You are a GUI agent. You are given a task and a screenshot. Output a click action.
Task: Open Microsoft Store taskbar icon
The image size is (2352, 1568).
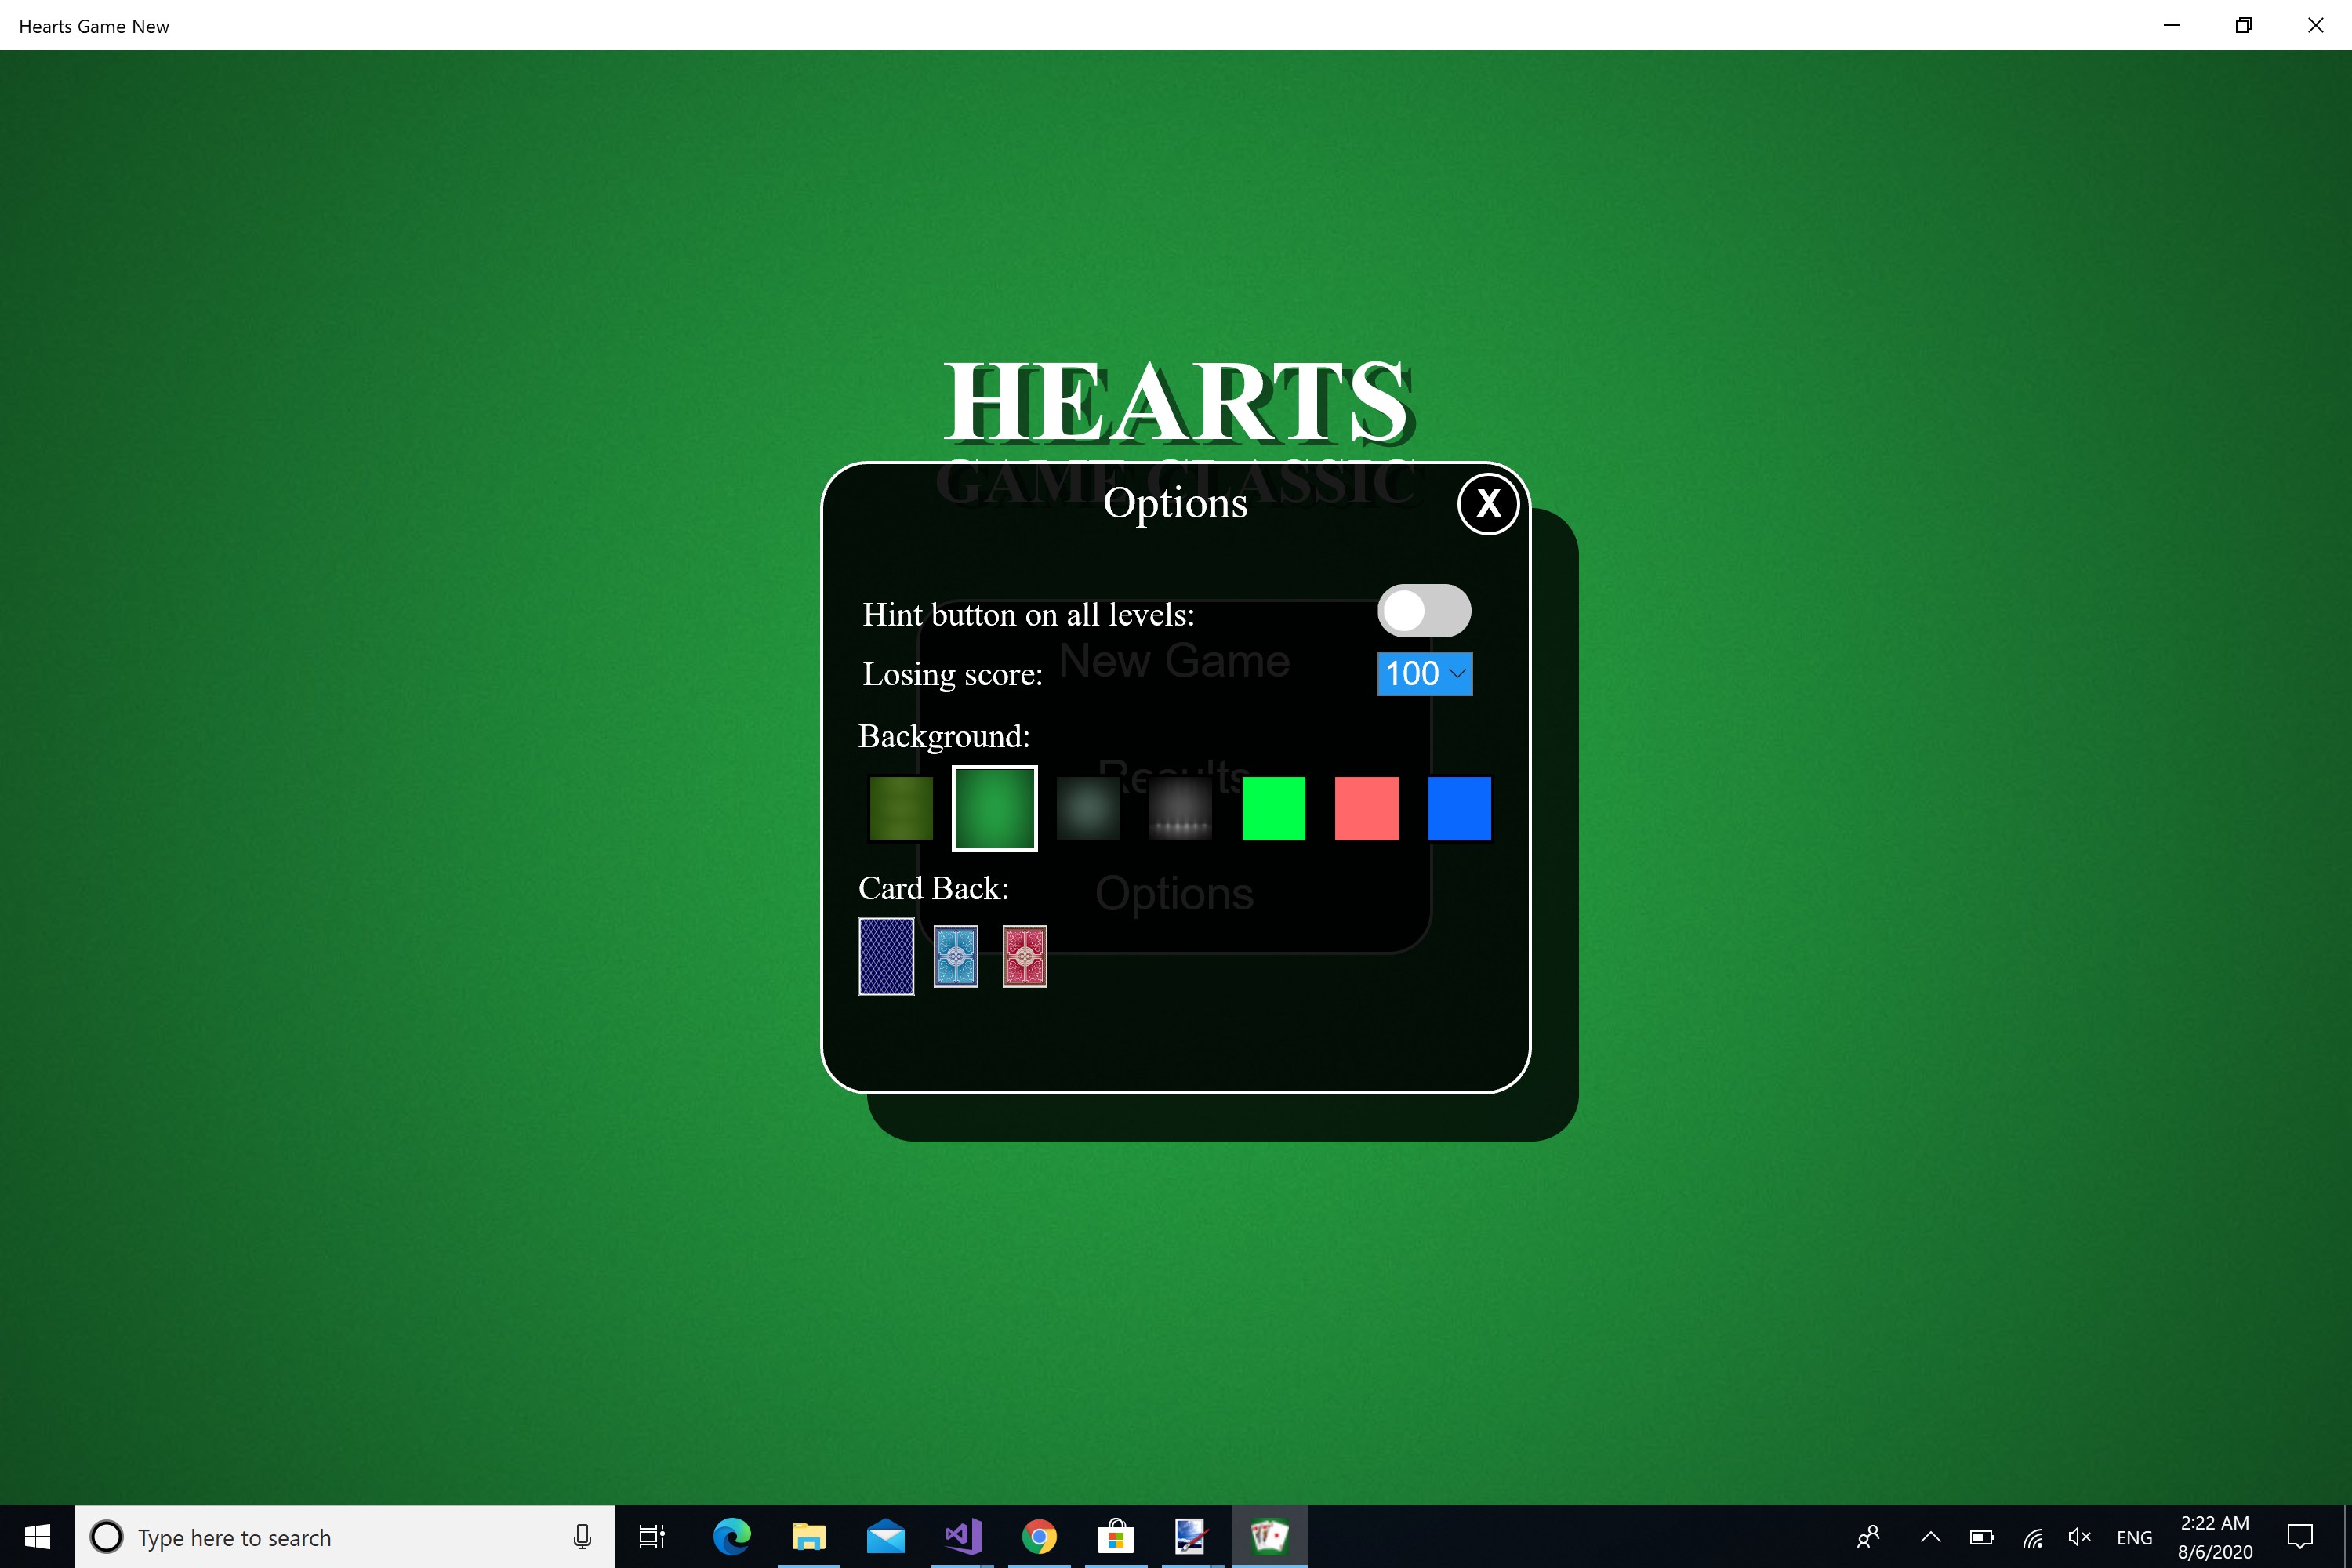tap(1115, 1537)
